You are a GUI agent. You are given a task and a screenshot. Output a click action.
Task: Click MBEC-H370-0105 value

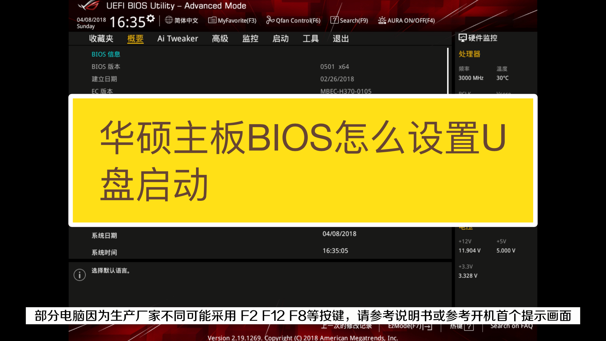[346, 91]
